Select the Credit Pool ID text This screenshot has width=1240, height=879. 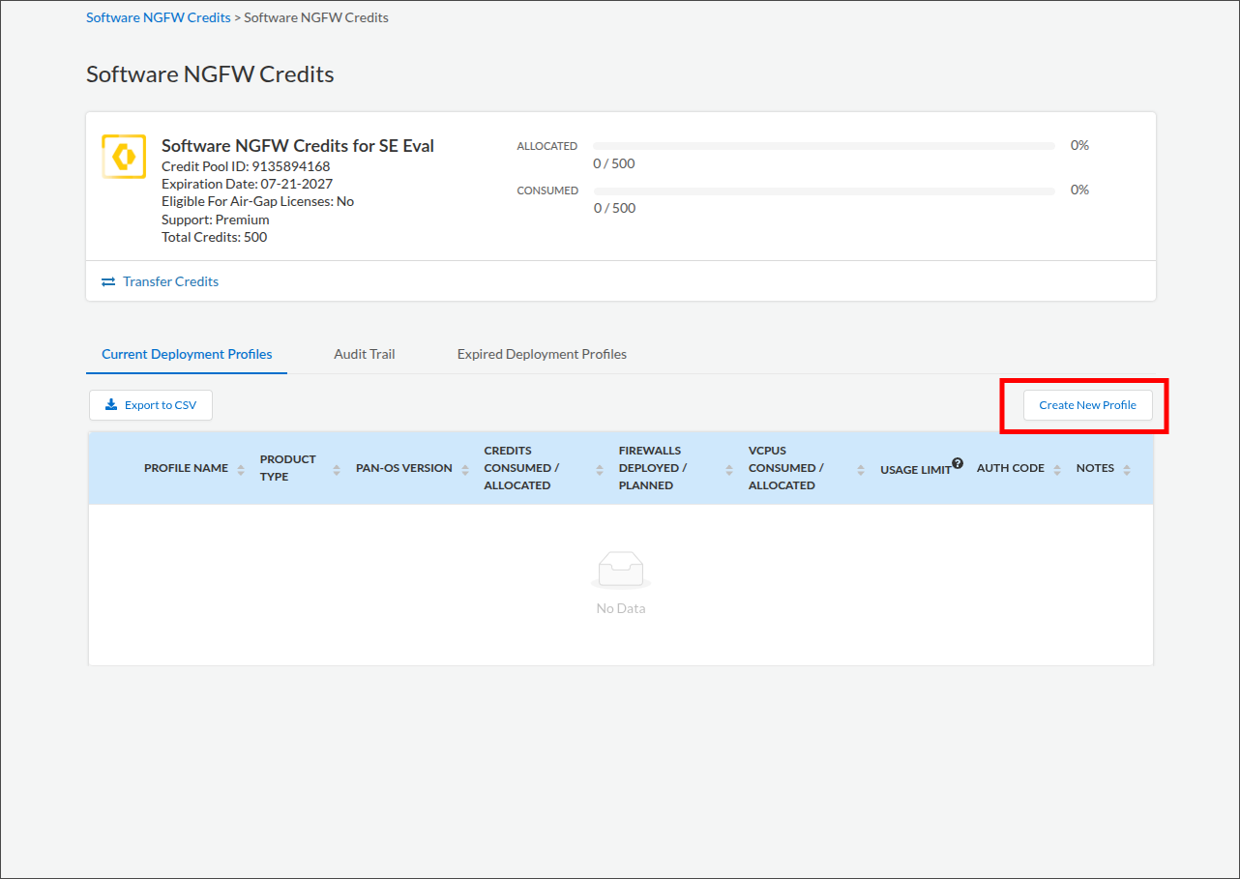click(246, 166)
